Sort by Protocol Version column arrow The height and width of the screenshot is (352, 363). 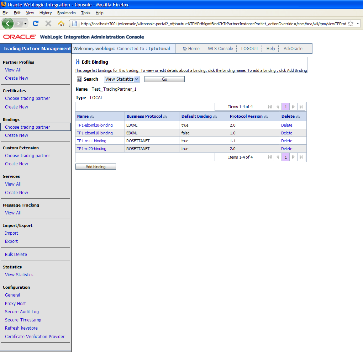[x=266, y=117]
